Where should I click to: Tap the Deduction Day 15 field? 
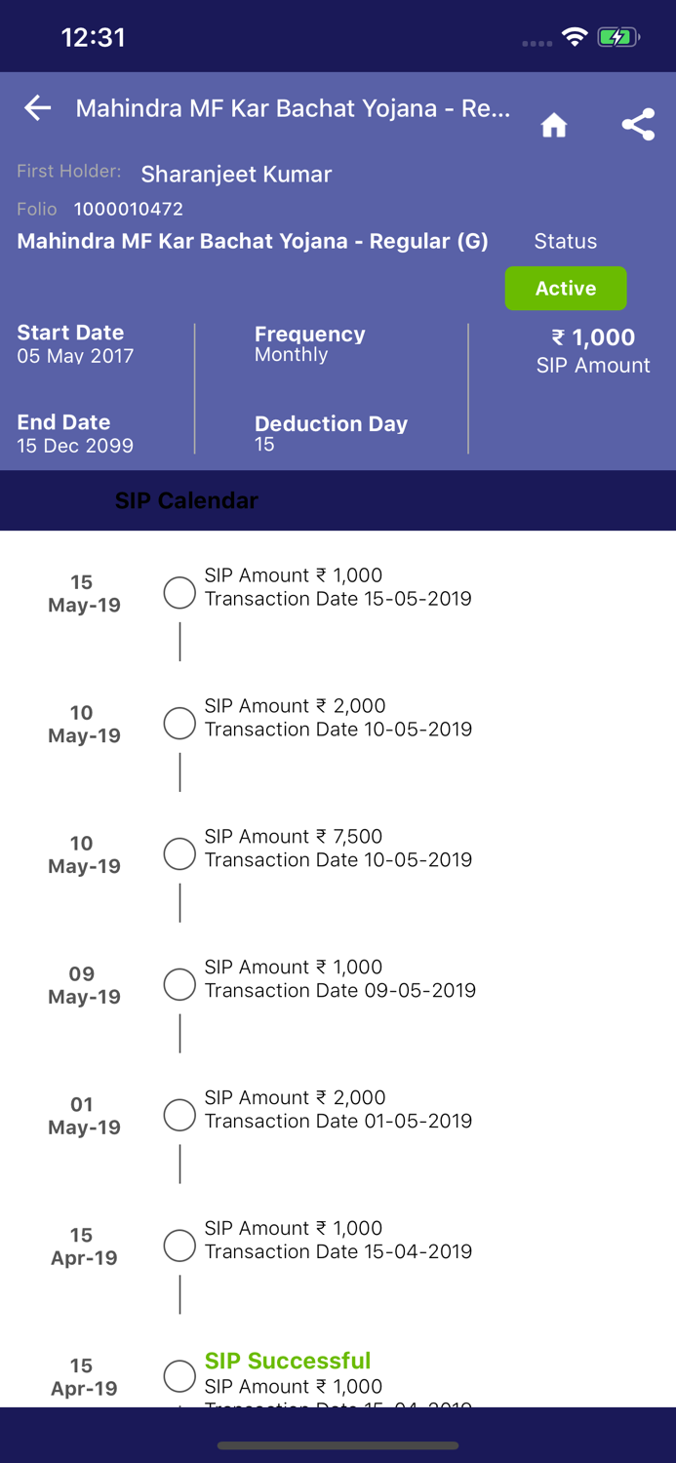click(x=331, y=433)
